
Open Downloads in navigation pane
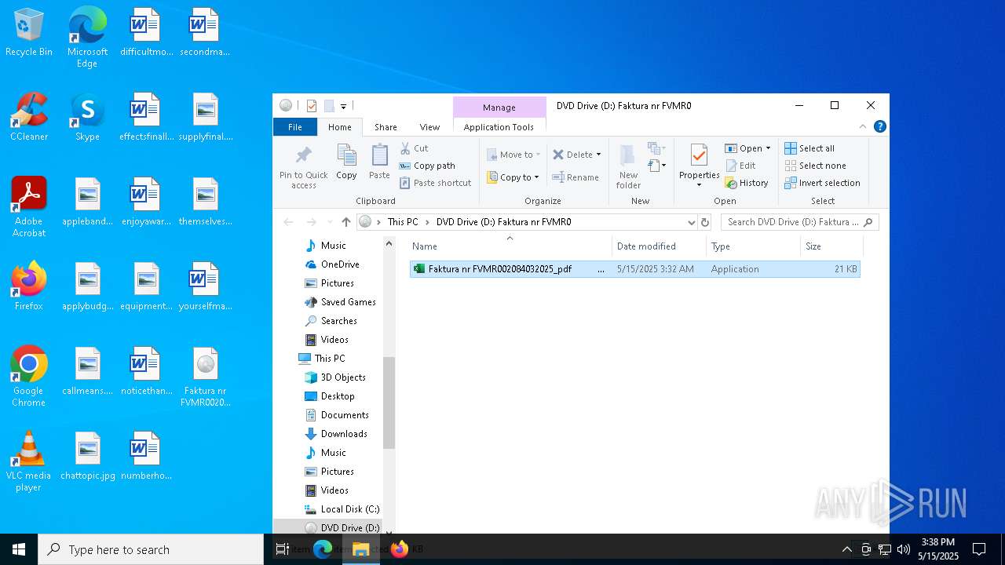point(336,434)
